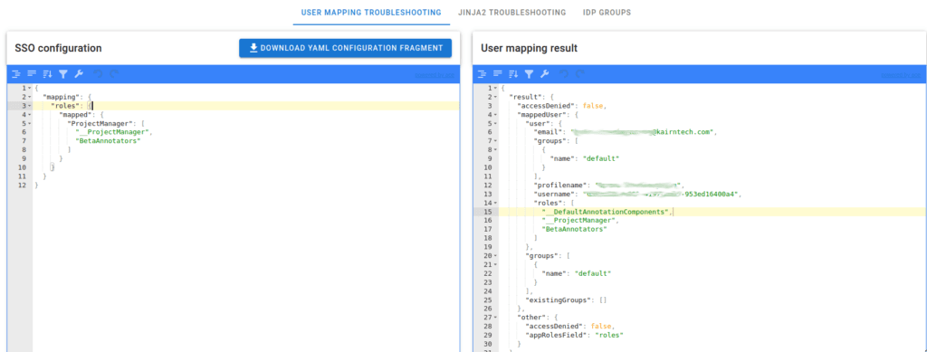Click "default" value on result line 22

(593, 273)
